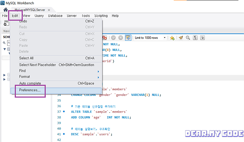
Task: Click line number 42 in gutter
Action: (x=59, y=140)
